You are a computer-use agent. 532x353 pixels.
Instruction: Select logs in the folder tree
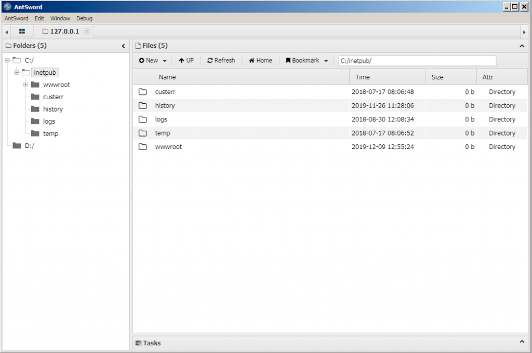49,121
